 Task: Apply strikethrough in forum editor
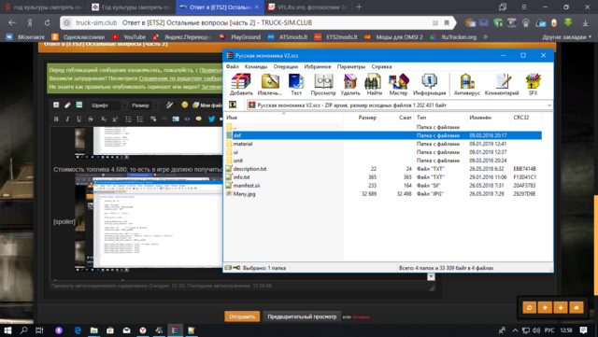pyautogui.click(x=91, y=119)
